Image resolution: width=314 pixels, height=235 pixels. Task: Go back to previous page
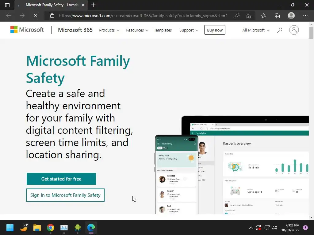click(9, 16)
